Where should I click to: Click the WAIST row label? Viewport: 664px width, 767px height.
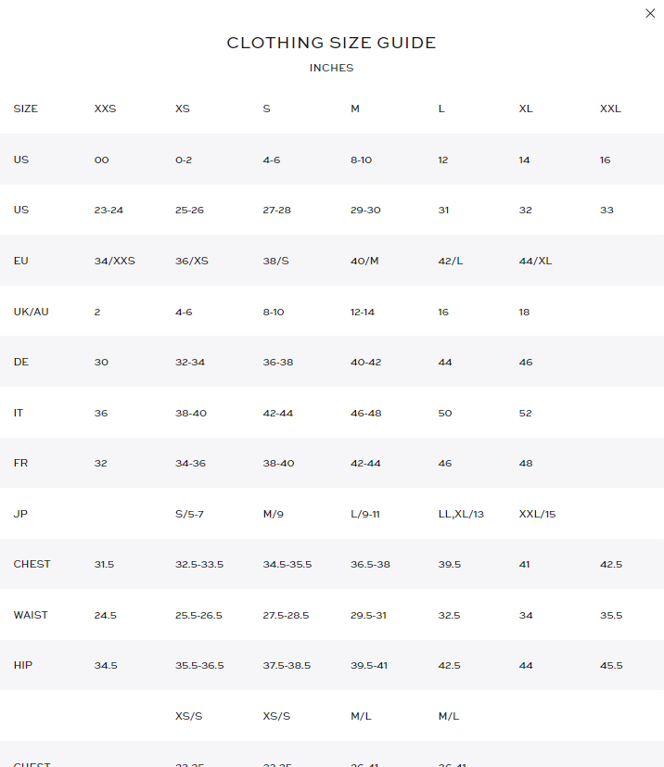click(31, 615)
